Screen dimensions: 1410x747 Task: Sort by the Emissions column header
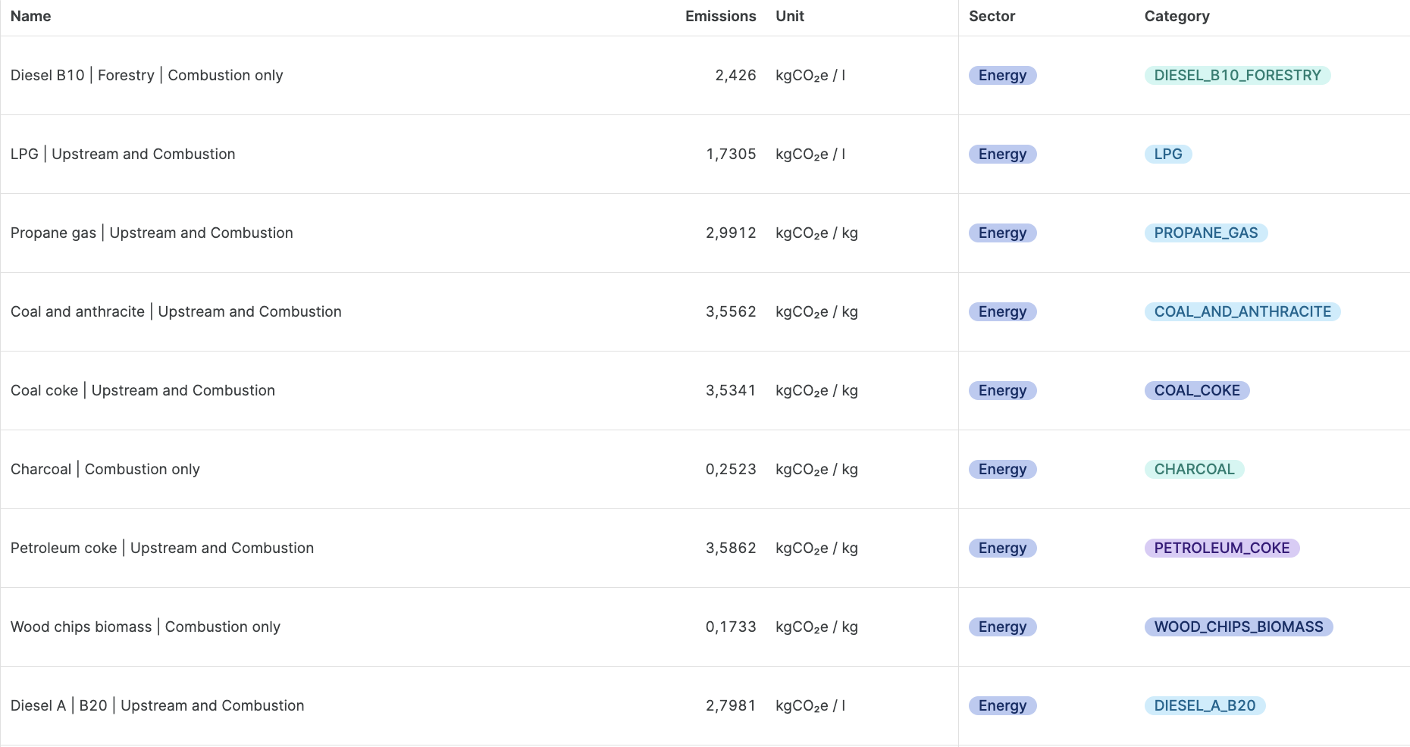[720, 16]
